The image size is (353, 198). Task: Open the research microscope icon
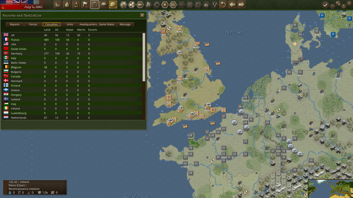(x=76, y=5)
